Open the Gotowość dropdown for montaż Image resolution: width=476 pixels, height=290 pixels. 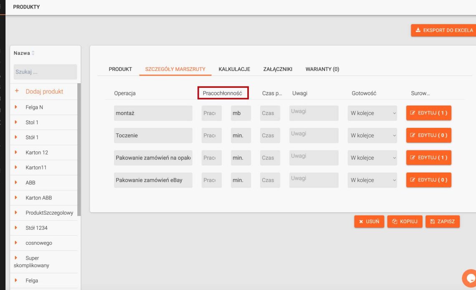pos(372,113)
